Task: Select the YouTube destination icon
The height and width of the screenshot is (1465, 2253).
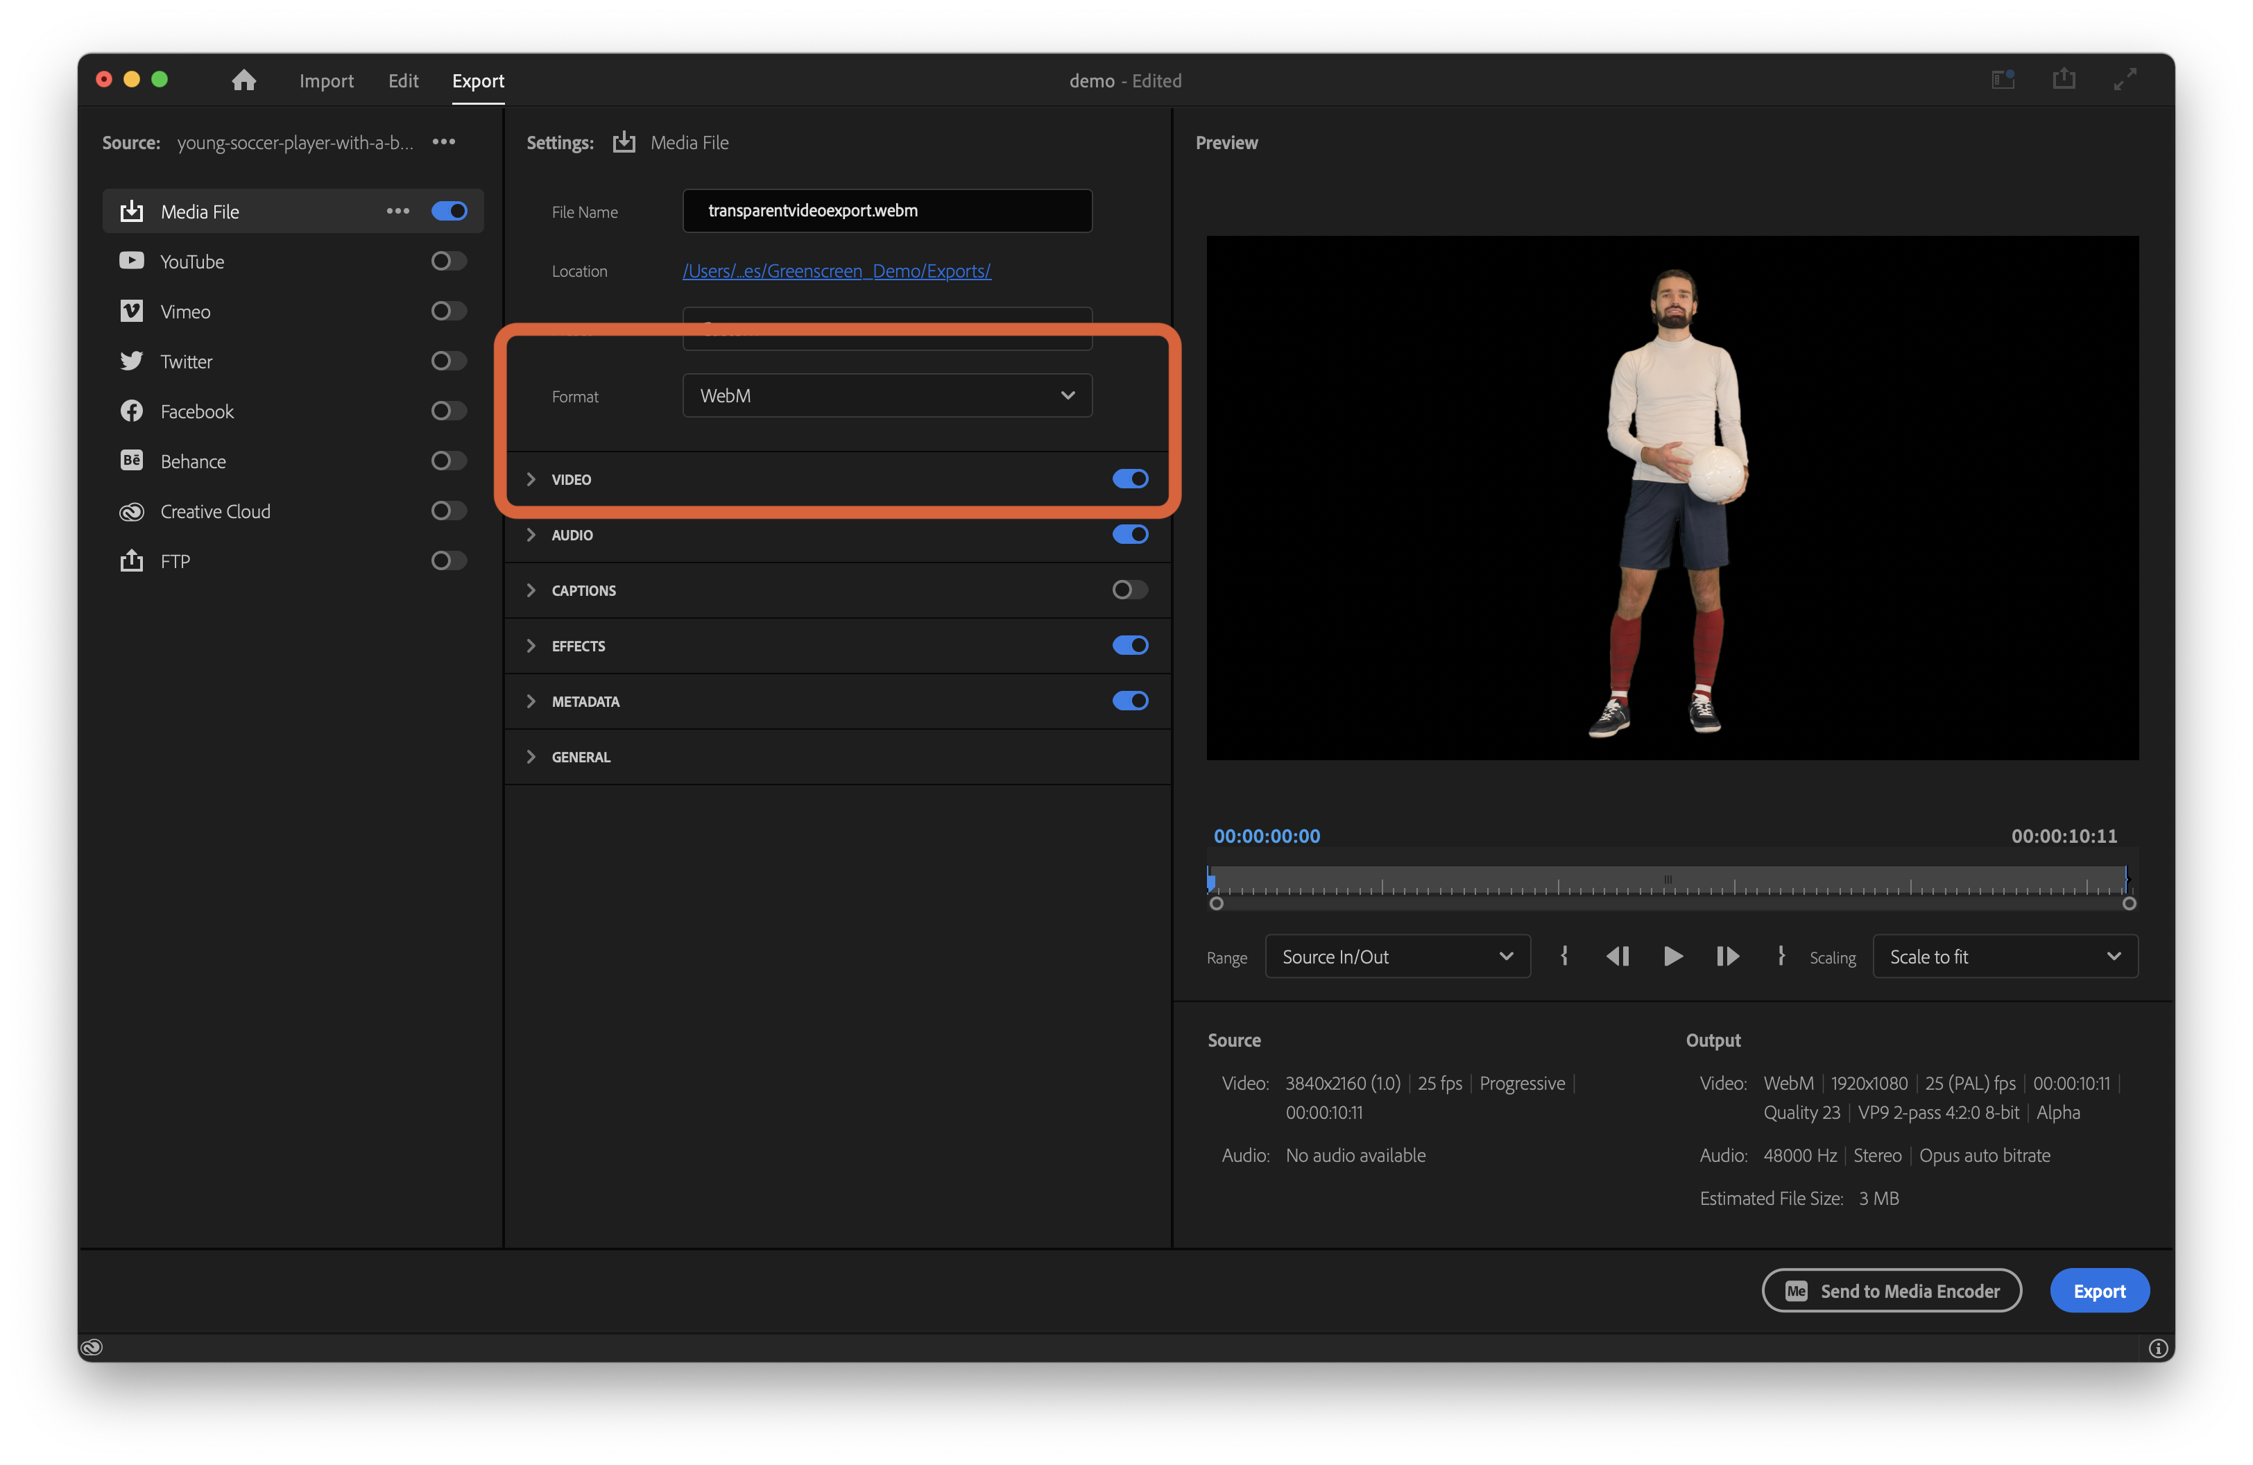Action: pyautogui.click(x=132, y=262)
